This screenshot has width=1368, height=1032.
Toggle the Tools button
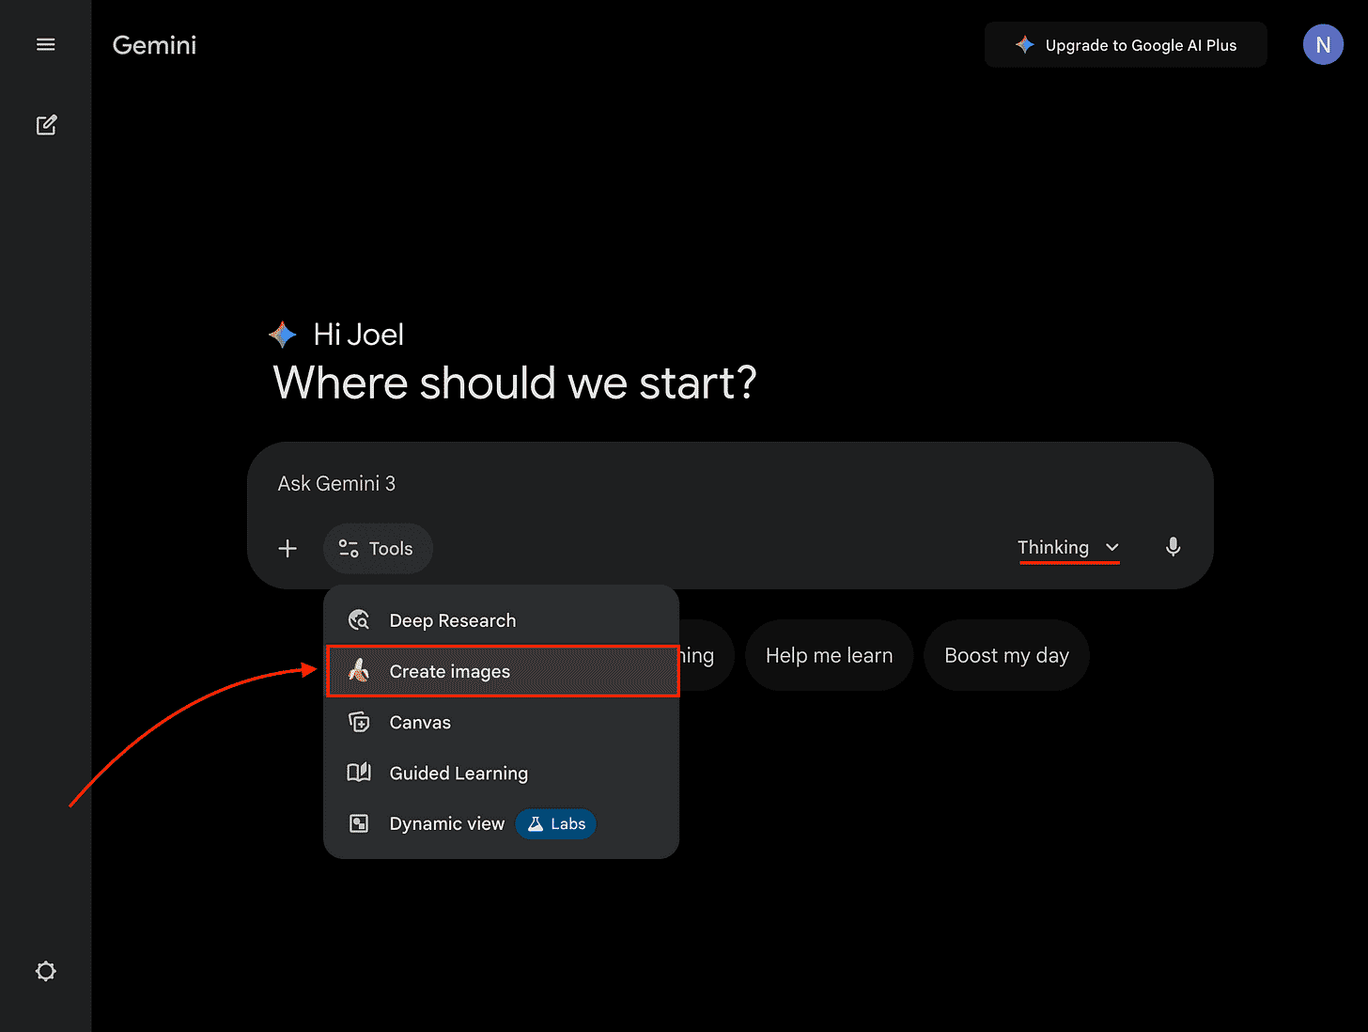[x=378, y=548]
